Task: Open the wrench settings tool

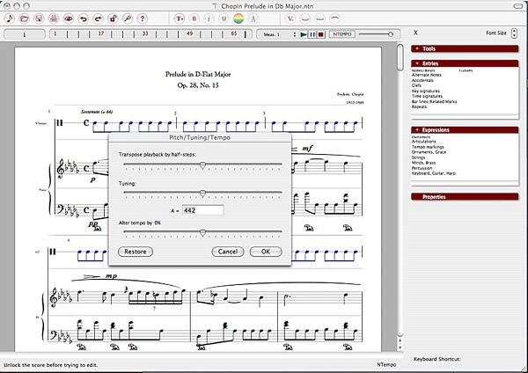Action: point(128,18)
